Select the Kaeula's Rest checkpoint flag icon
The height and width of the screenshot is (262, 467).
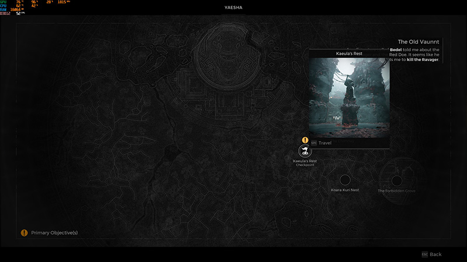[x=305, y=151]
